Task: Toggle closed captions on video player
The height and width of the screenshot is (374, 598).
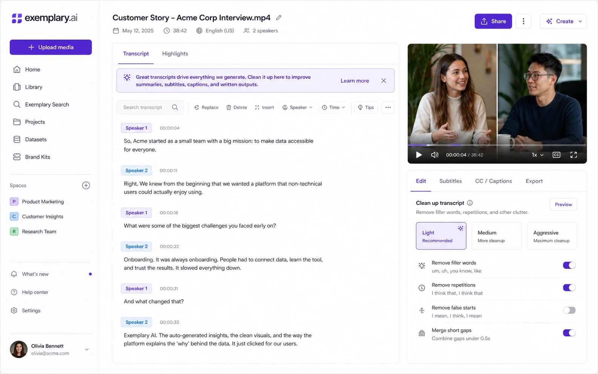Action: [x=557, y=155]
